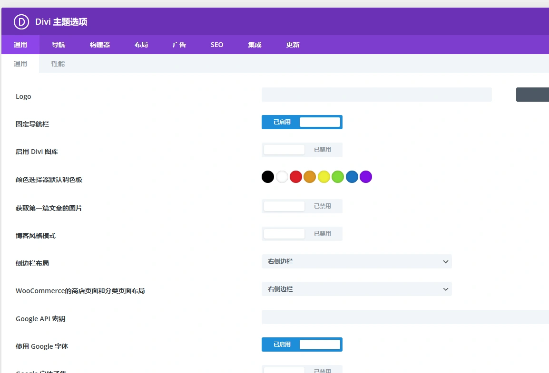Screen dimensions: 549x373
Task: Open the SEO tab
Action: 216,45
